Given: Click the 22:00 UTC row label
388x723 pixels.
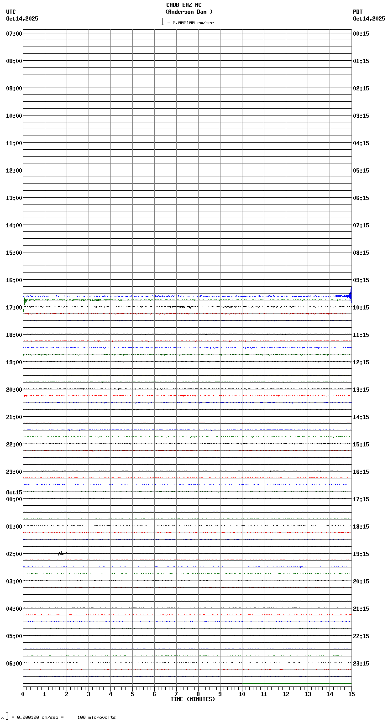Looking at the screenshot, I should click(x=14, y=445).
